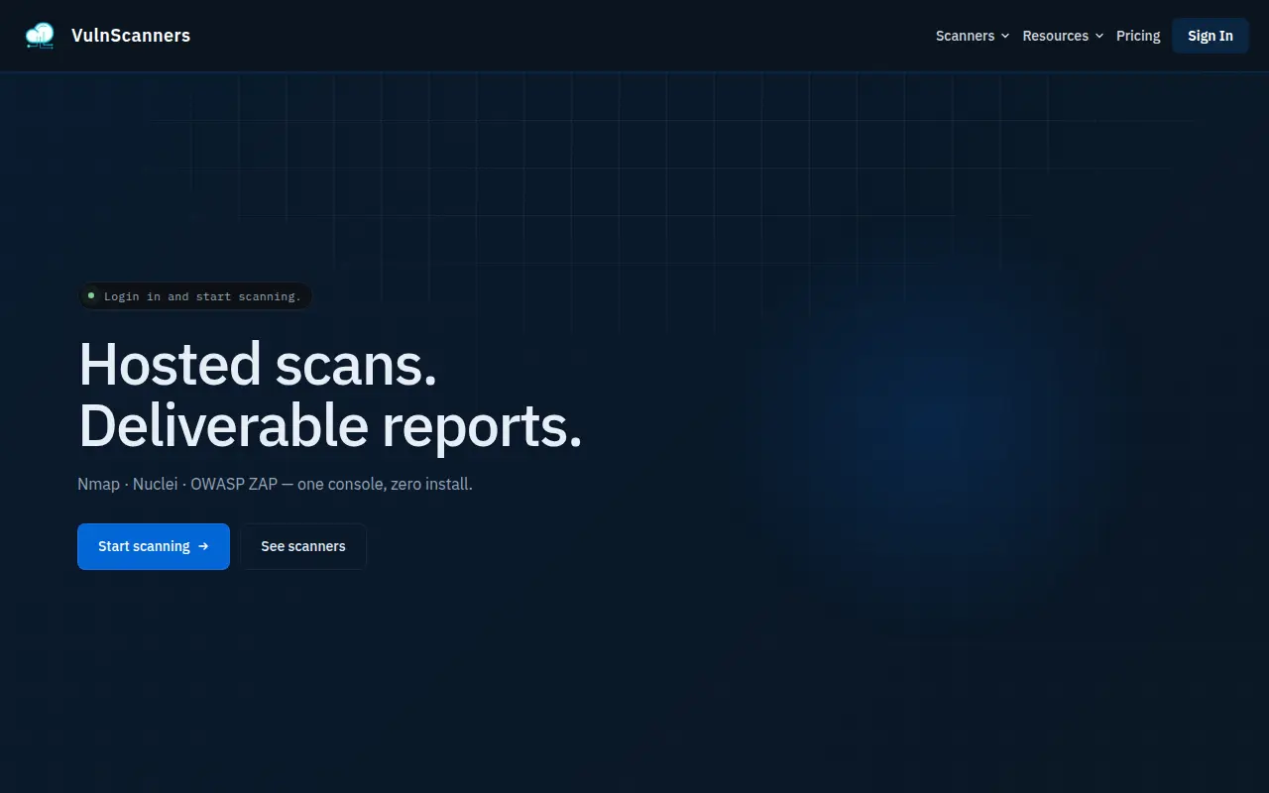Open the Resources navigation menu
Image resolution: width=1269 pixels, height=793 pixels.
click(1063, 36)
